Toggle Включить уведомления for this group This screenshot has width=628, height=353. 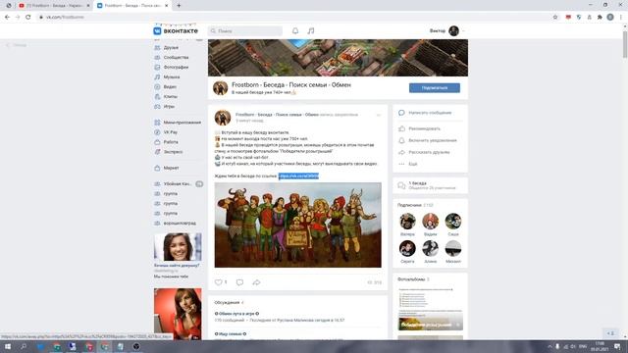[433, 140]
